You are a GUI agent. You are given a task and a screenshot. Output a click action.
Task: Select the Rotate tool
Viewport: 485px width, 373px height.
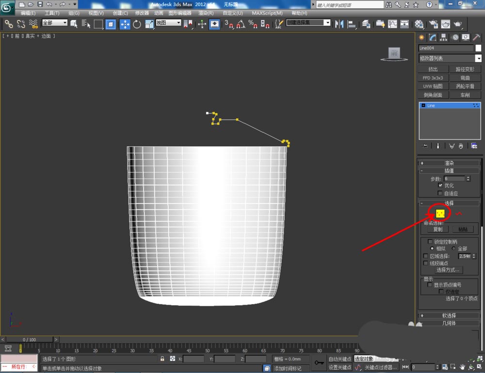(137, 24)
